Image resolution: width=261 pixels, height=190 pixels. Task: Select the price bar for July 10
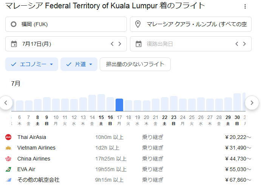pyautogui.click(x=56, y=105)
